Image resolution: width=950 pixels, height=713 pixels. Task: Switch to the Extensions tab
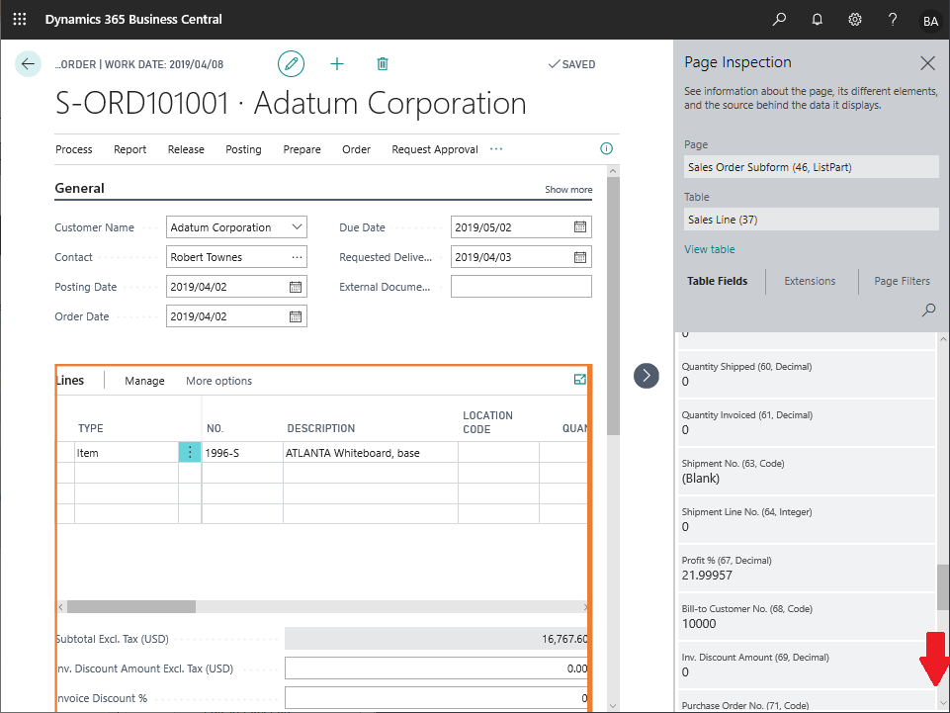tap(810, 281)
